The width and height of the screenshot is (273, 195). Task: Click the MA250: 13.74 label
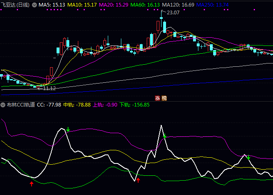212,5
